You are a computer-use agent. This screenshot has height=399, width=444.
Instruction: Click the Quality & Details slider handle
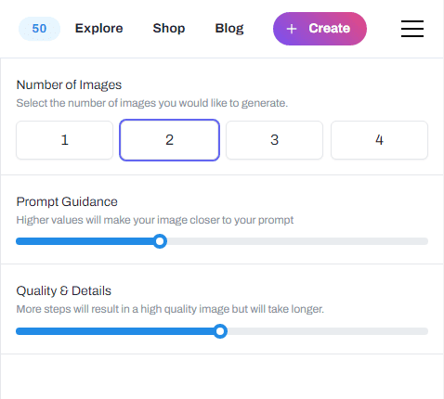[220, 331]
